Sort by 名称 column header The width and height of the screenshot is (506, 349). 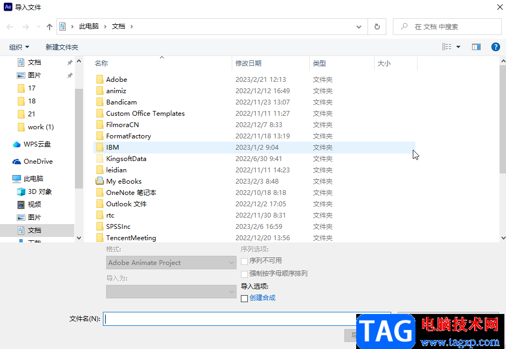101,63
